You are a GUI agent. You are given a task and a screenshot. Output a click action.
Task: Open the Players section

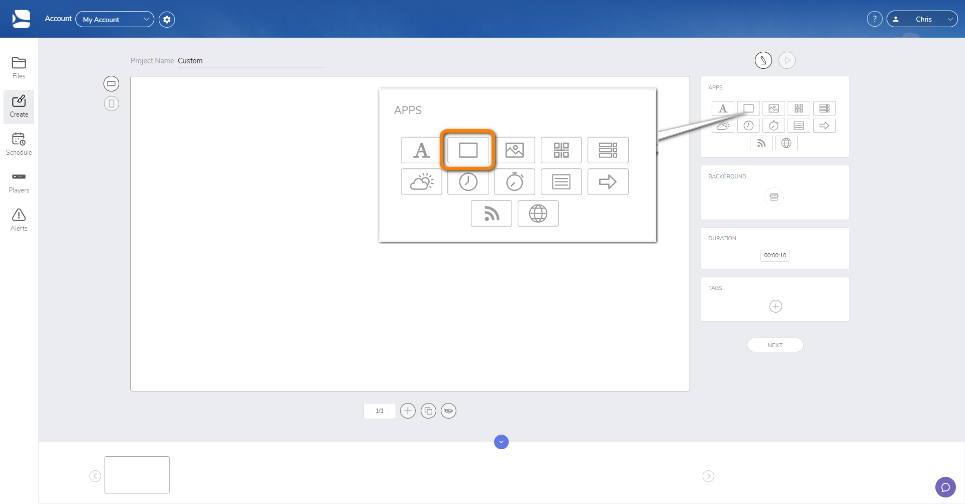[x=19, y=182]
